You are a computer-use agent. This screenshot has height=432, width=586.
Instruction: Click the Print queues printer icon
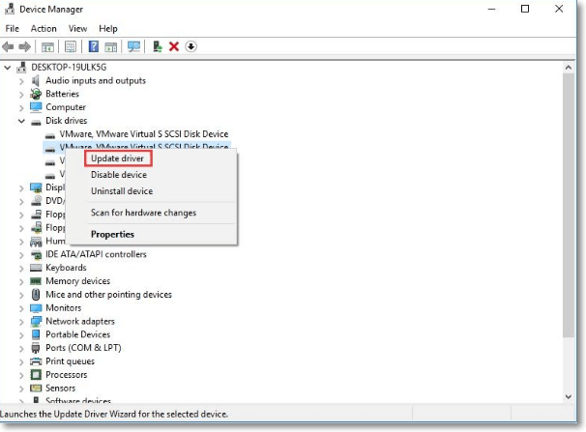[36, 361]
